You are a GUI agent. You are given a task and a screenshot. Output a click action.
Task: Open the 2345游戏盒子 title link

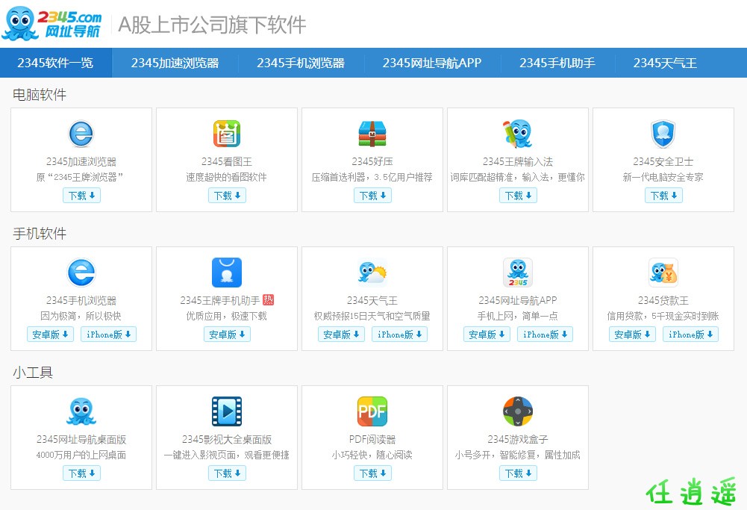(x=518, y=439)
